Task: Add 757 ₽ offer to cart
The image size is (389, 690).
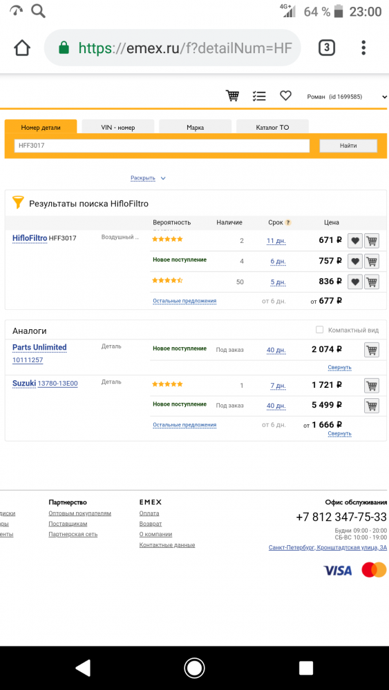Action: tap(372, 262)
